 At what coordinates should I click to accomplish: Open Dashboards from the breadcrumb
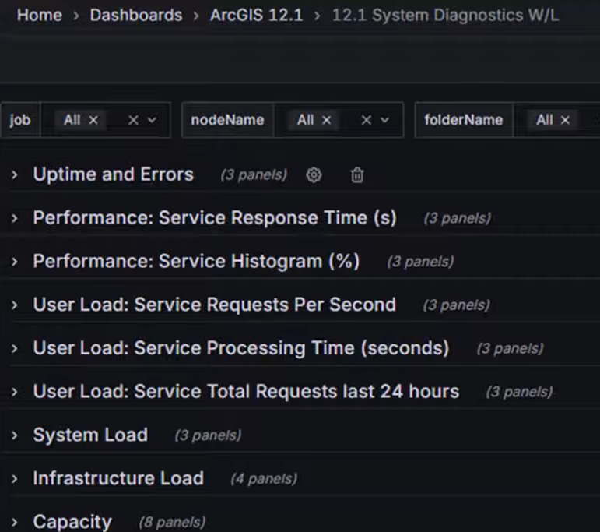click(x=136, y=16)
